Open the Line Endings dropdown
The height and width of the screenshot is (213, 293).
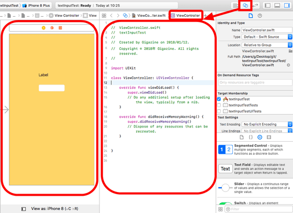267,131
